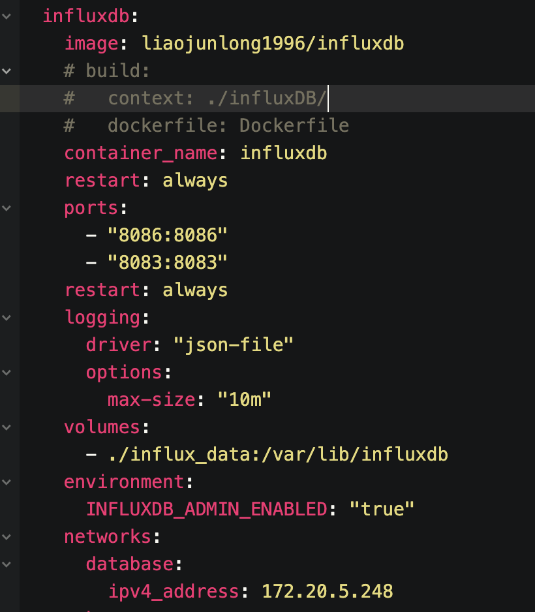This screenshot has height=612, width=535.
Task: Click the first 'restart' key above ports
Action: point(102,181)
